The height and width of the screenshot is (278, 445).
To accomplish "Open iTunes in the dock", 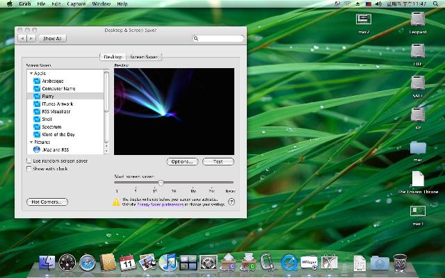I will click(168, 262).
